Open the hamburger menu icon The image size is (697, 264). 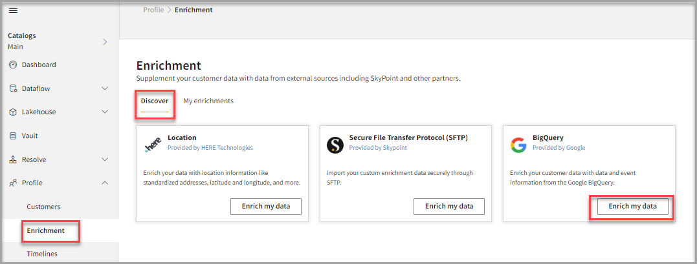(x=13, y=11)
